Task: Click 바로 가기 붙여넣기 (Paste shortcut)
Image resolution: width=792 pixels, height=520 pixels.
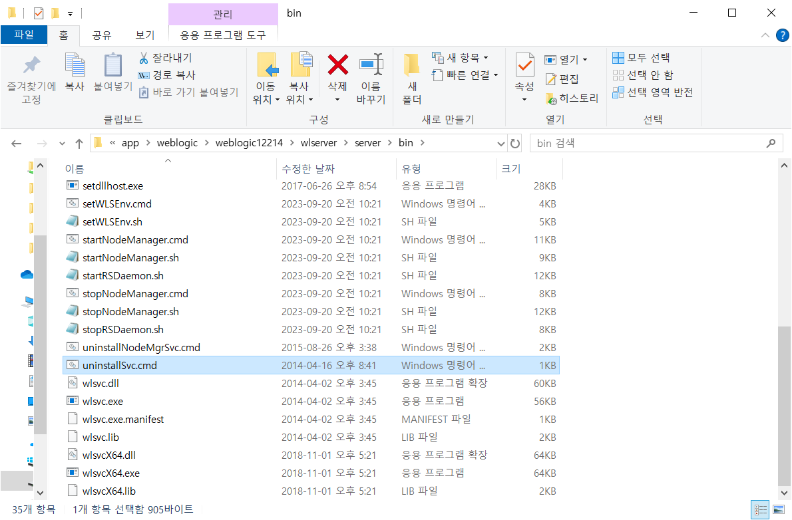Action: 188,92
